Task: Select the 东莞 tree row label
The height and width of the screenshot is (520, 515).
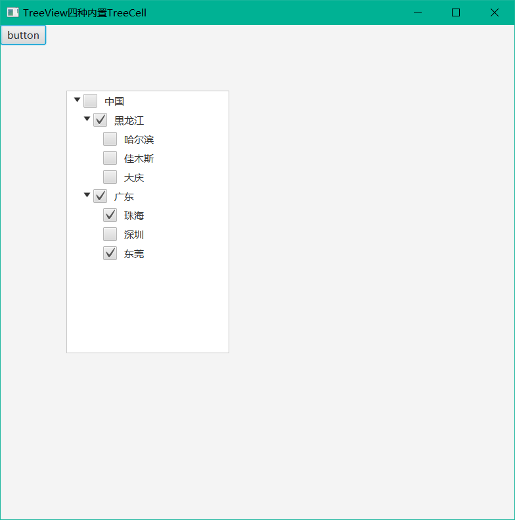Action: [x=134, y=254]
